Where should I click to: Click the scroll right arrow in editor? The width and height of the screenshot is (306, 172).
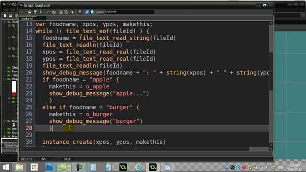tap(271, 149)
